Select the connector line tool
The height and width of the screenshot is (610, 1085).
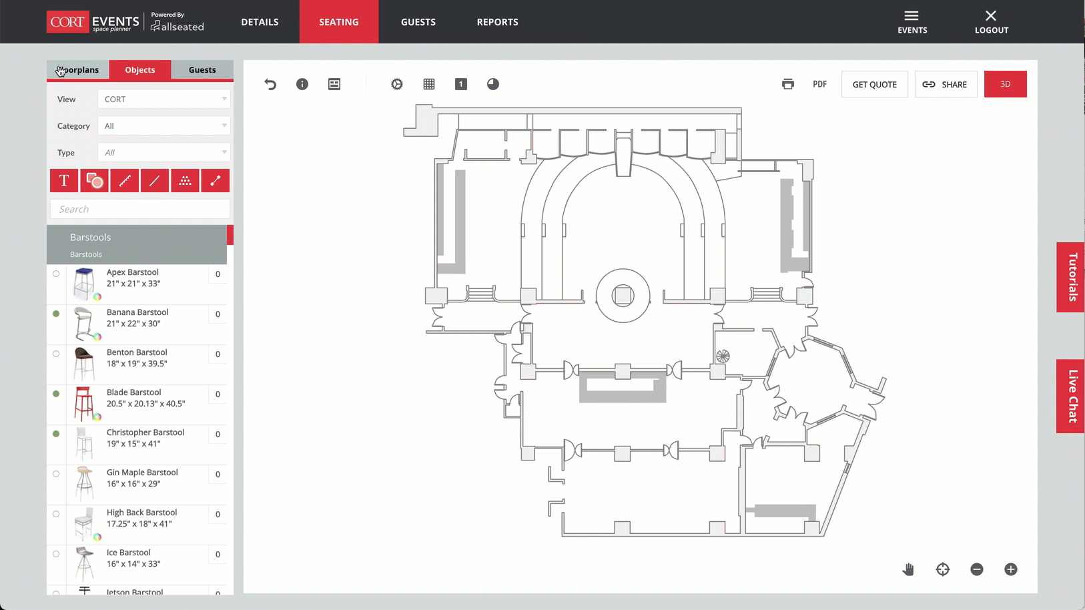coord(215,180)
